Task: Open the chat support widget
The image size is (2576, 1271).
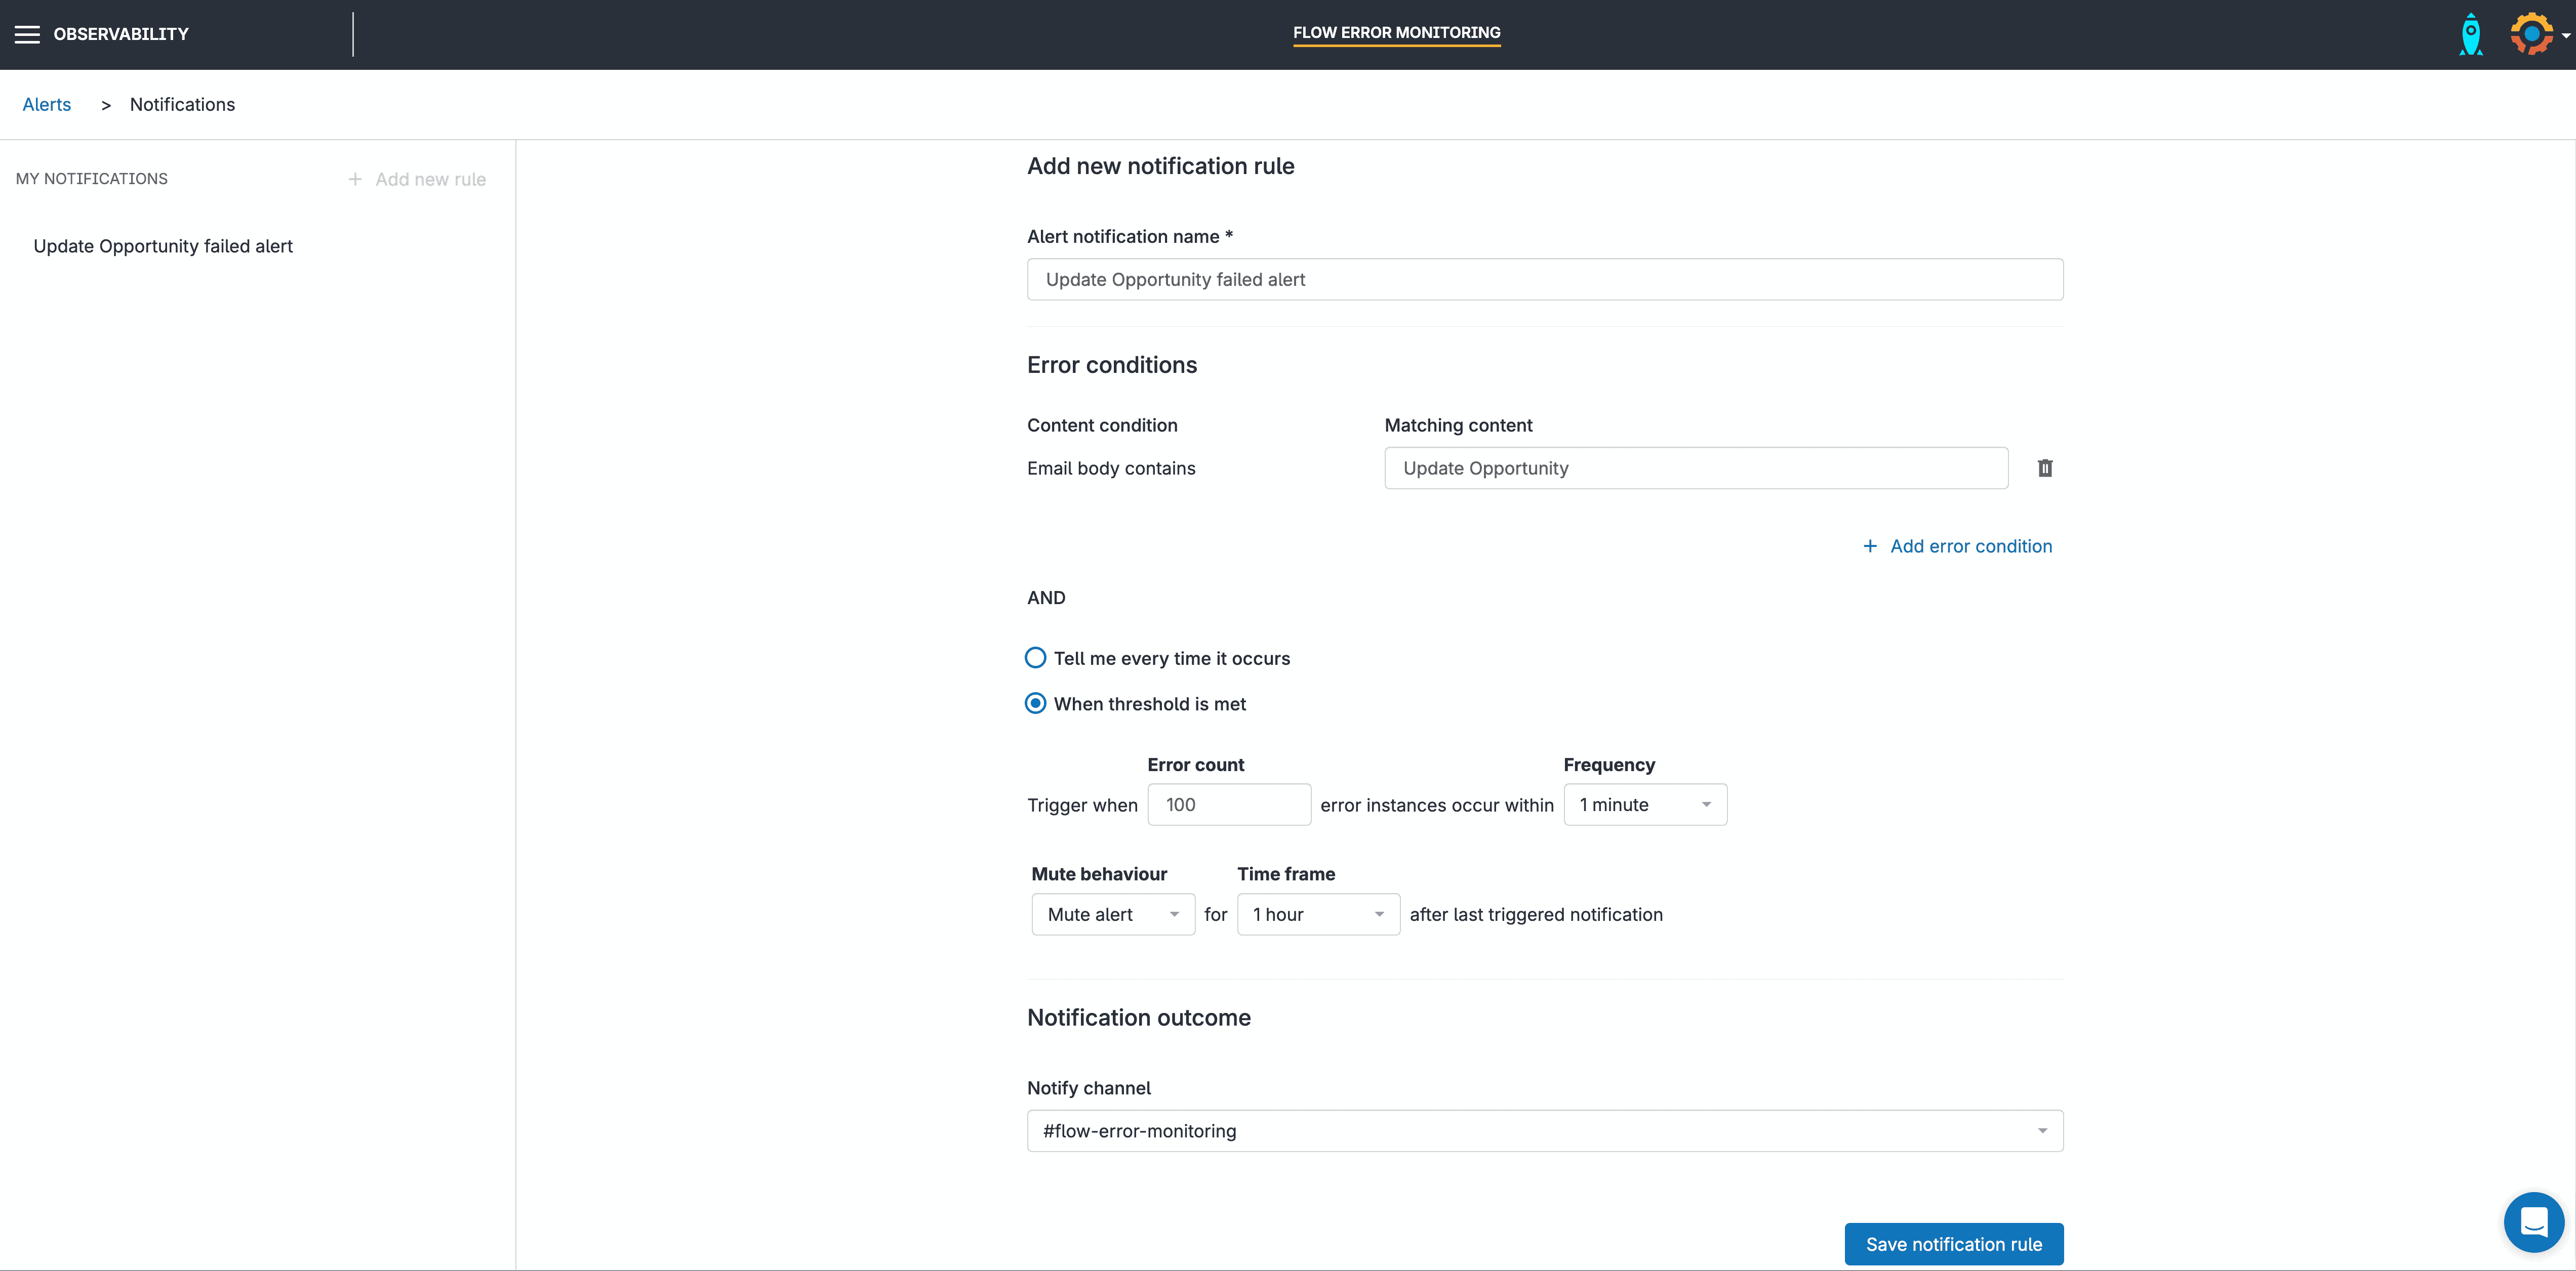Action: [x=2533, y=1221]
